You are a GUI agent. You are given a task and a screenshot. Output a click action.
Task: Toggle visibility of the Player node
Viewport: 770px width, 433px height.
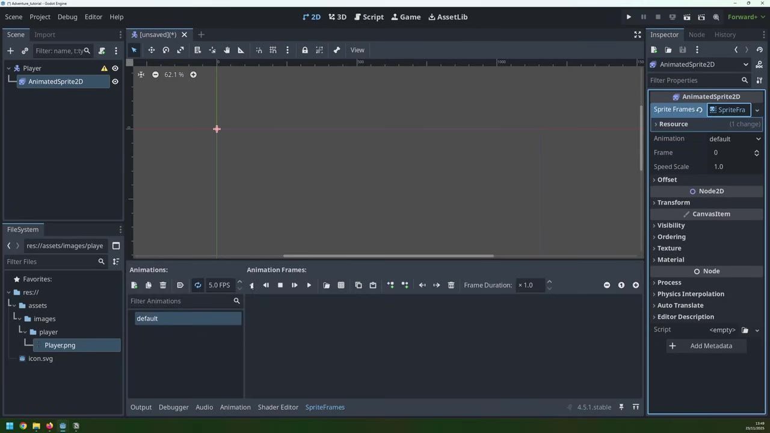click(115, 69)
